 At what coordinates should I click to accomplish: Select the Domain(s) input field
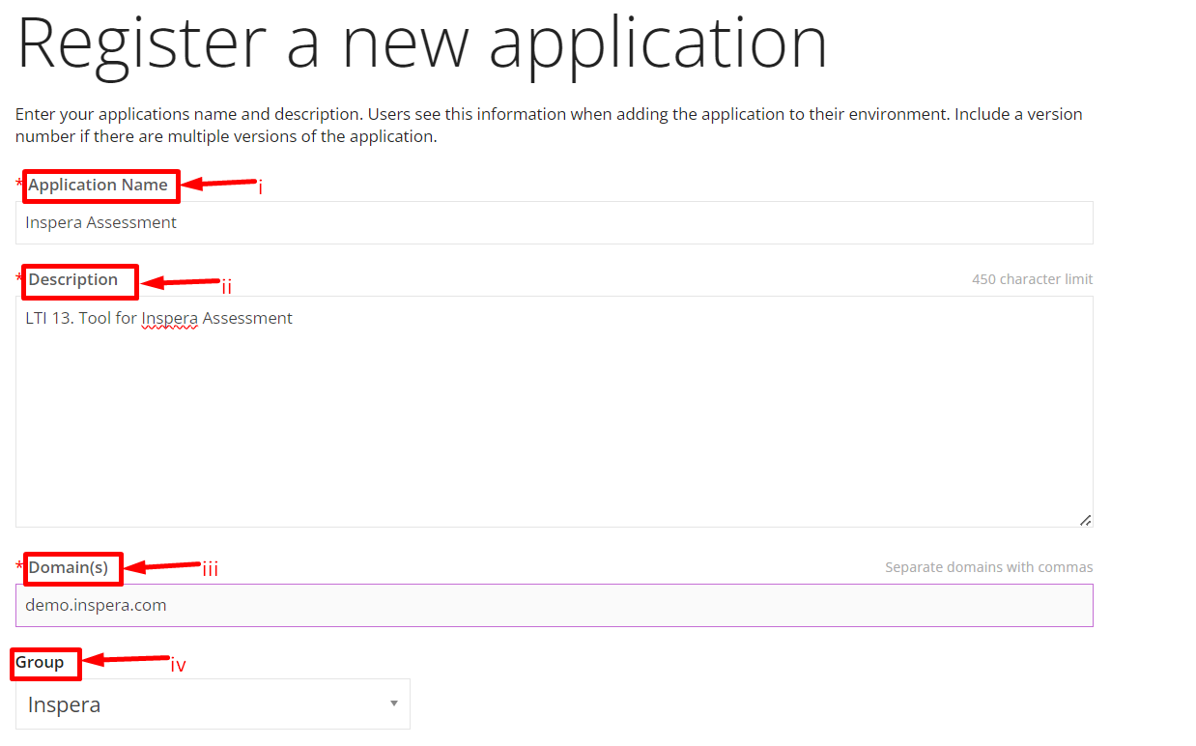554,605
